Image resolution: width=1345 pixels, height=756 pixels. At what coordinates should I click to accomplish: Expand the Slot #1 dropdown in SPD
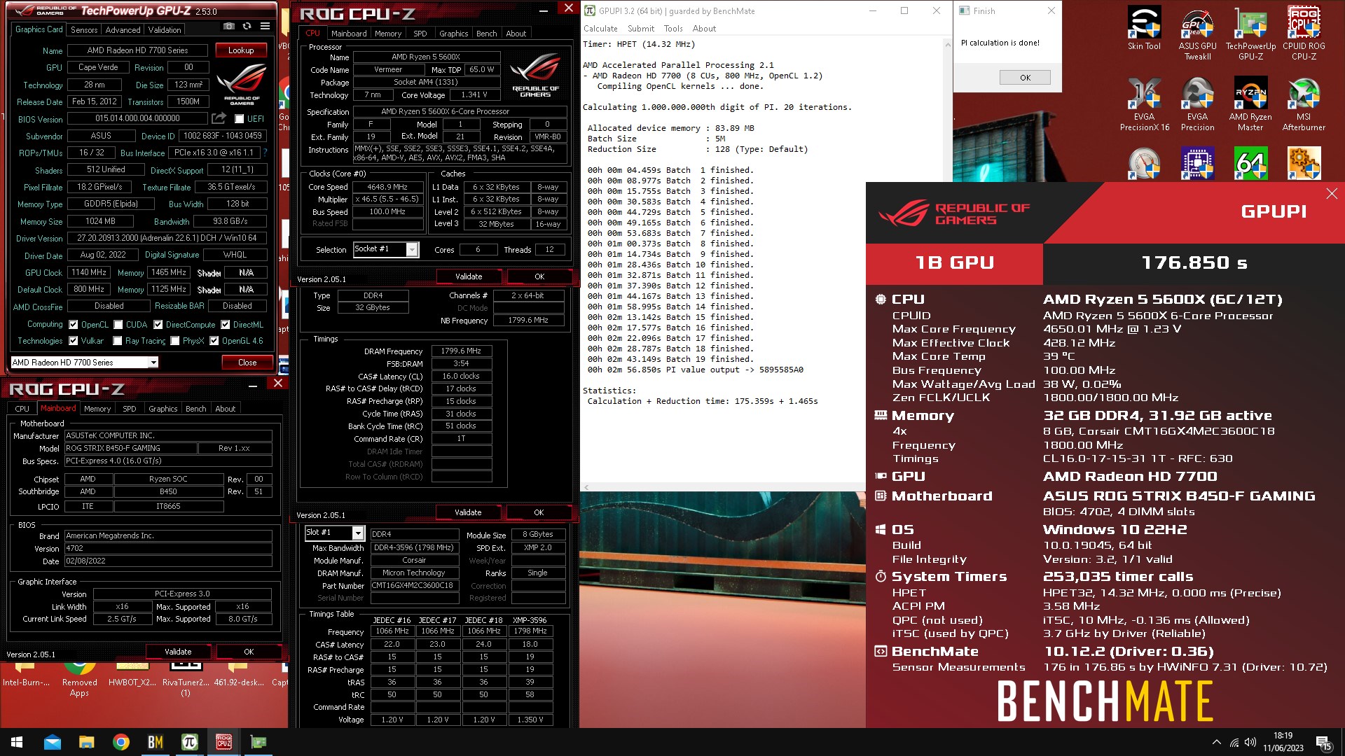tap(357, 533)
